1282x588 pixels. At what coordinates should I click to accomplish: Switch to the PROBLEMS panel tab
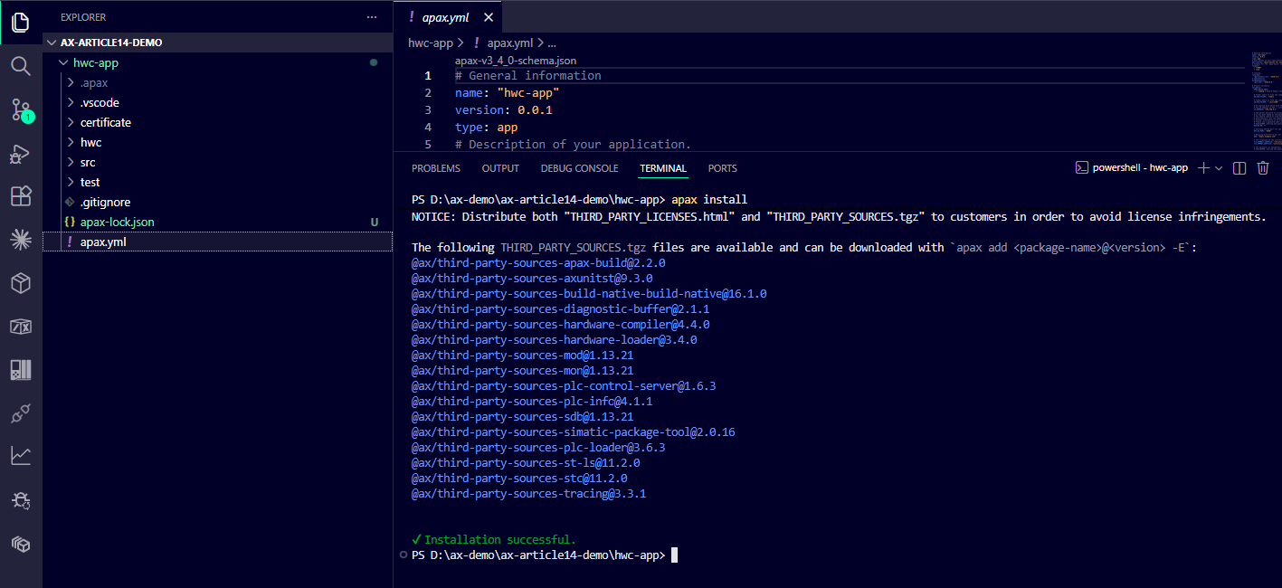tap(436, 168)
